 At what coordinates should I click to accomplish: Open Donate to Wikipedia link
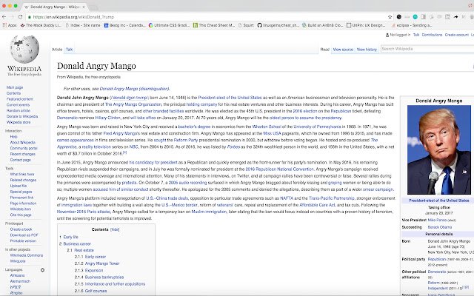(x=22, y=116)
